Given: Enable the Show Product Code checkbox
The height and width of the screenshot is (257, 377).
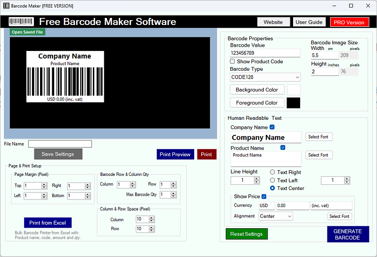Looking at the screenshot, I should (x=232, y=61).
